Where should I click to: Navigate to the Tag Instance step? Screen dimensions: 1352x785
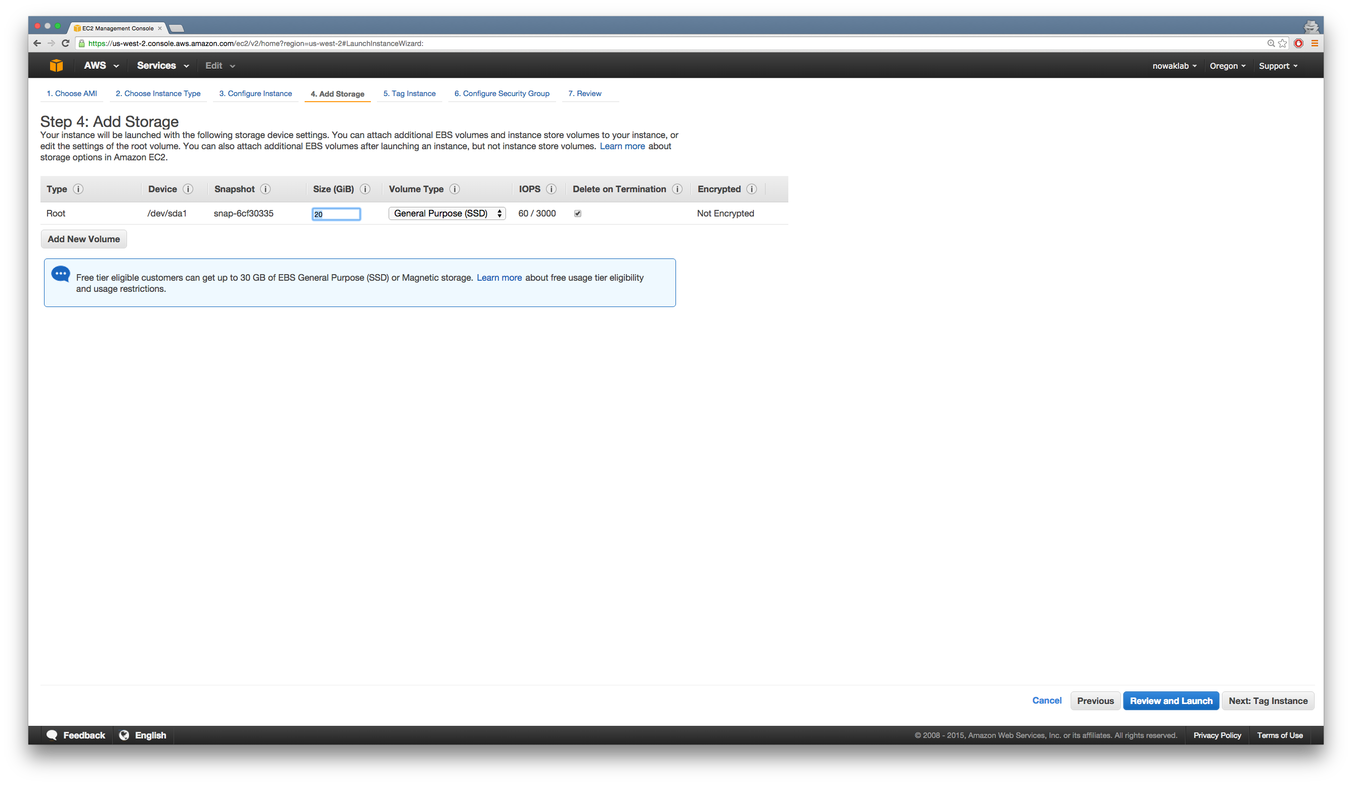[x=409, y=93]
